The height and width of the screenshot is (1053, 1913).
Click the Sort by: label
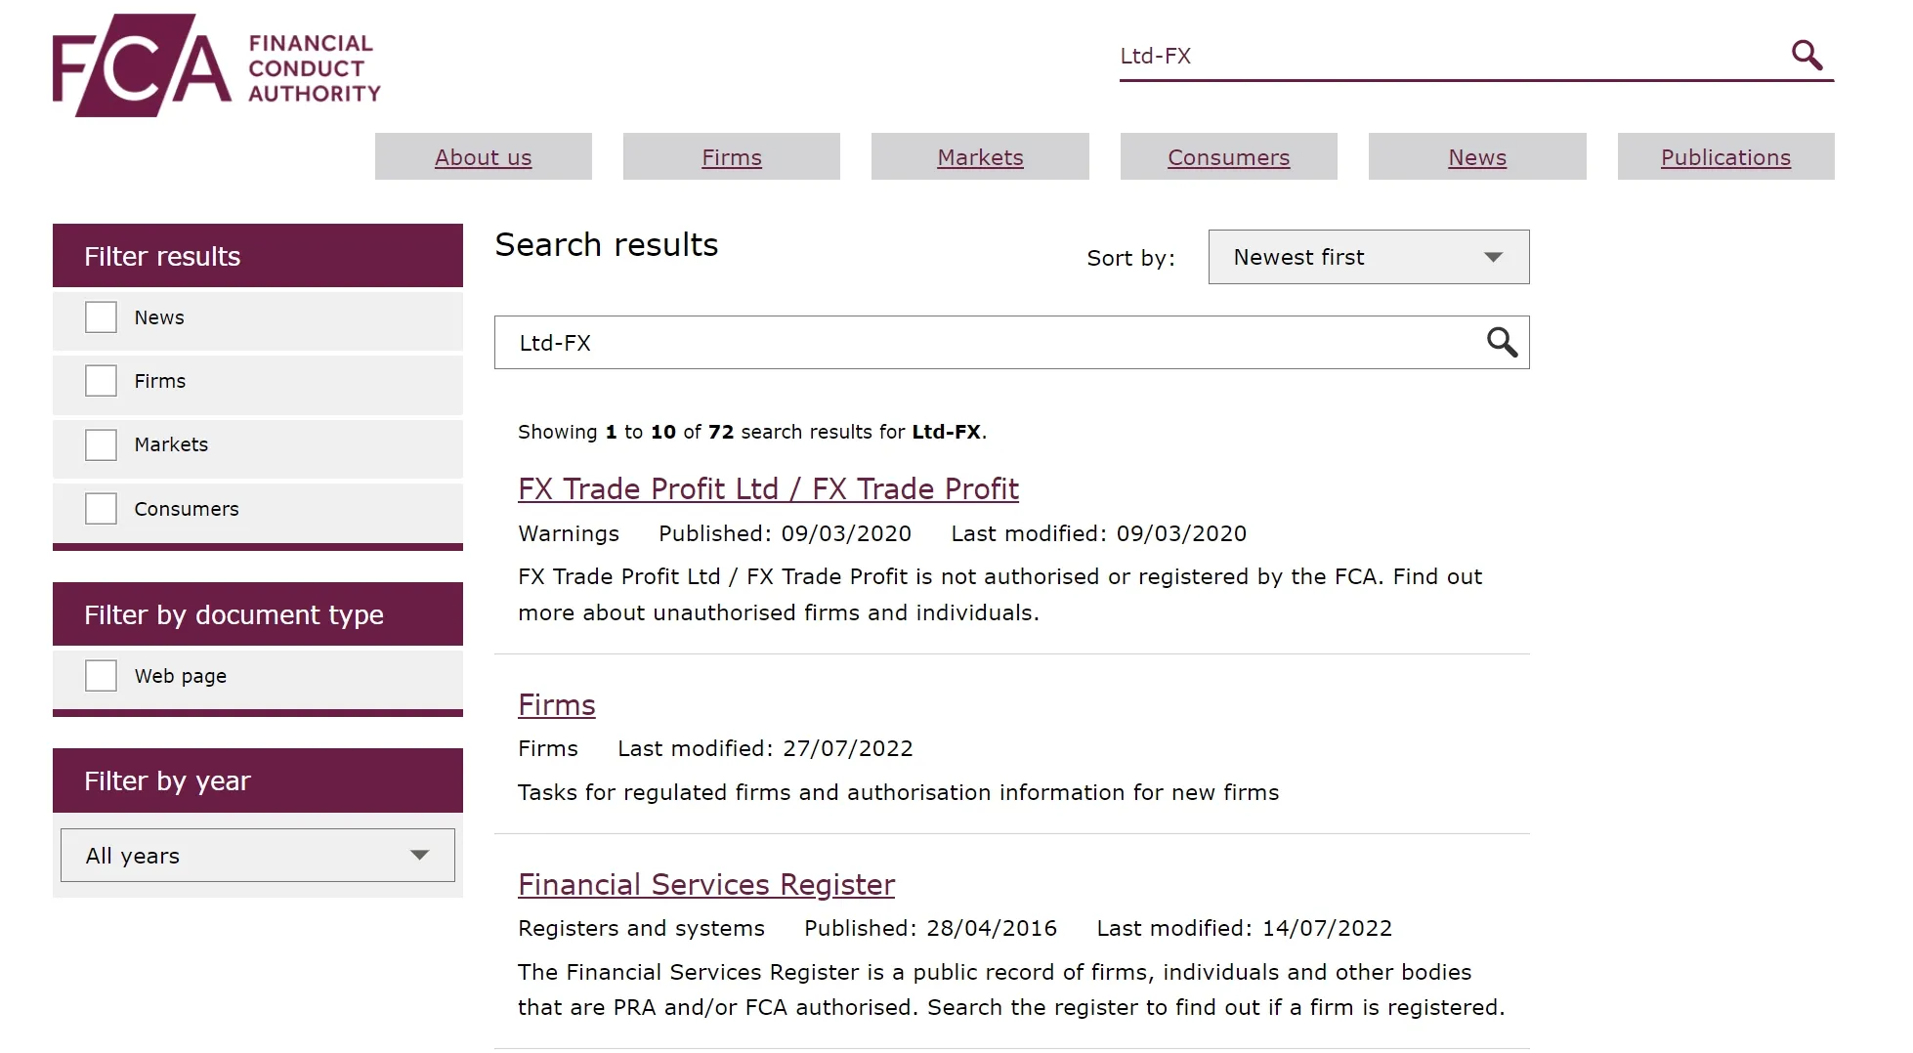point(1131,258)
